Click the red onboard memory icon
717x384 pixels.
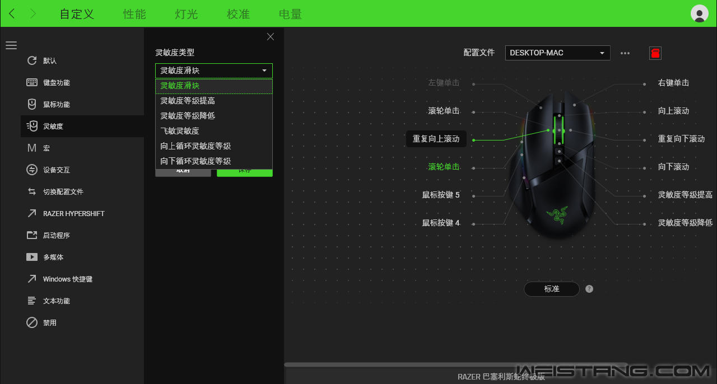click(x=655, y=53)
